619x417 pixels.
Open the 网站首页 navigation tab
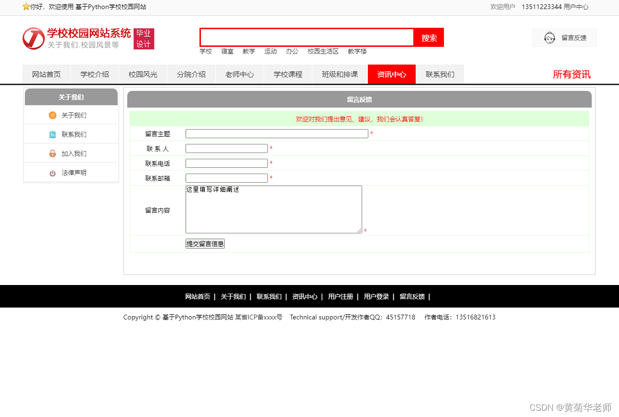(46, 74)
